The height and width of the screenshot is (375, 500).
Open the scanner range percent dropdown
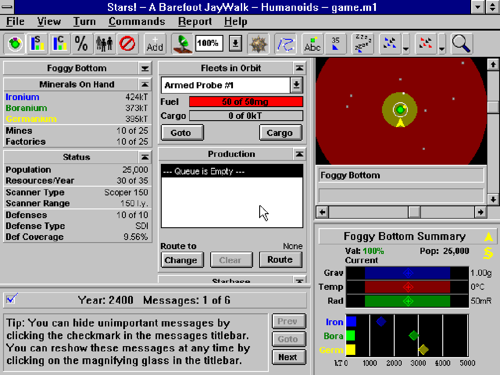(235, 43)
